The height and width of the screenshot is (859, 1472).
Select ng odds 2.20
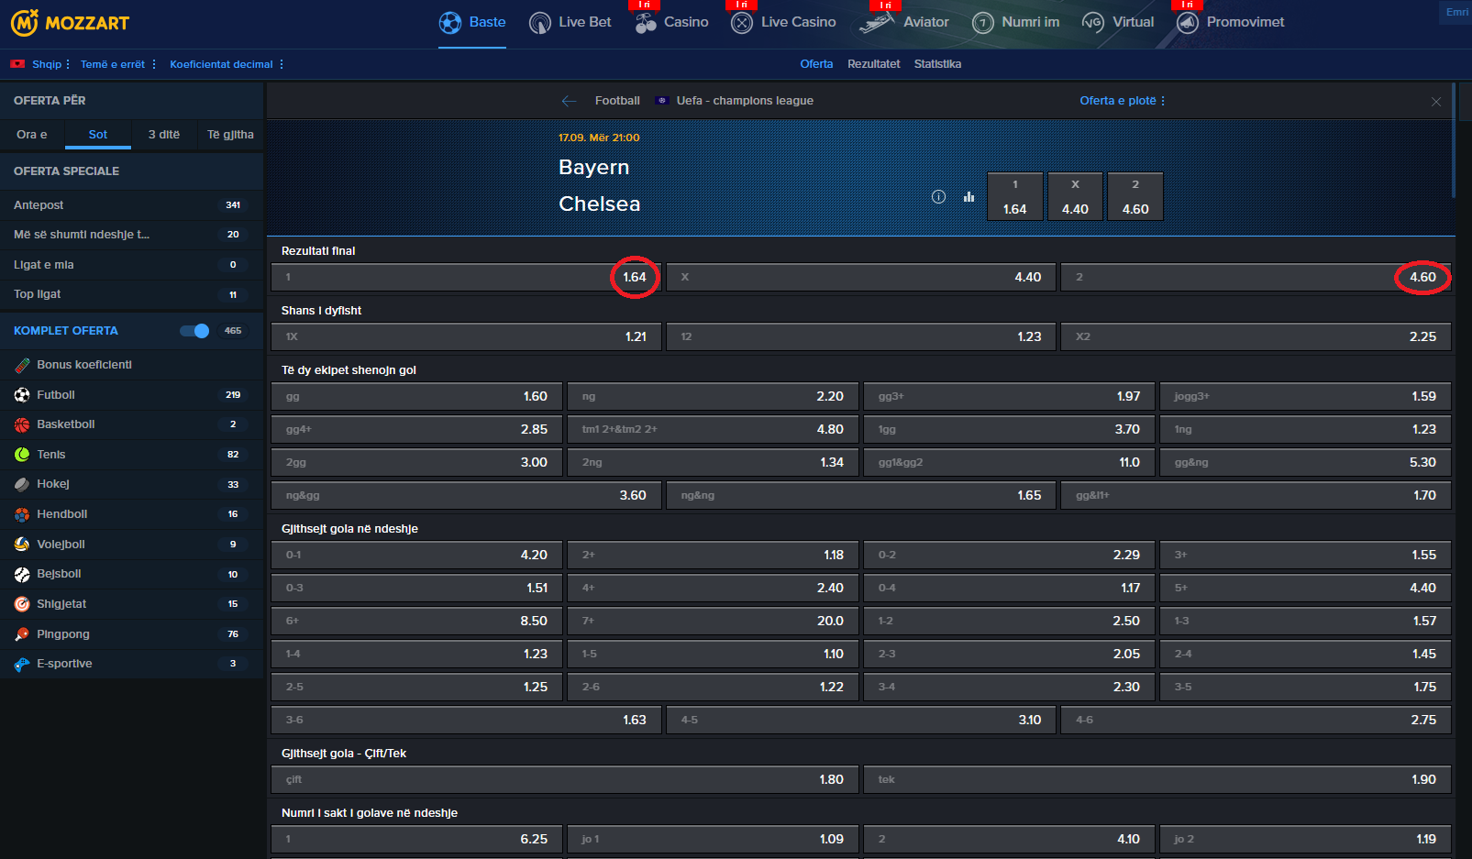(713, 396)
